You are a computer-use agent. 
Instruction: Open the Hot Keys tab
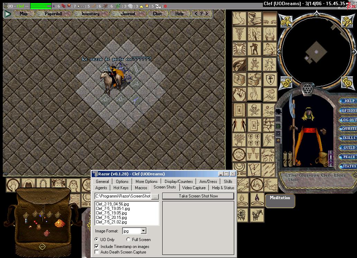121,188
